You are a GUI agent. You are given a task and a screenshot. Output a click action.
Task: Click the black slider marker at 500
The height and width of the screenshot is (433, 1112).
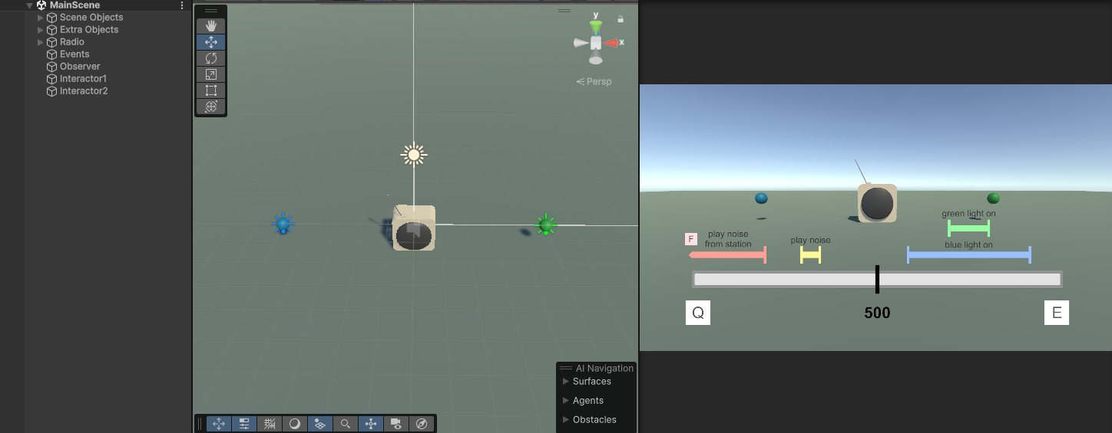[x=877, y=280]
